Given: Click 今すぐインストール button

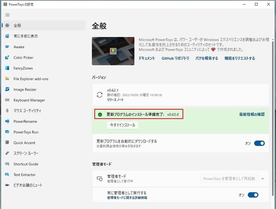Looking at the screenshot, I should pyautogui.click(x=122, y=125).
